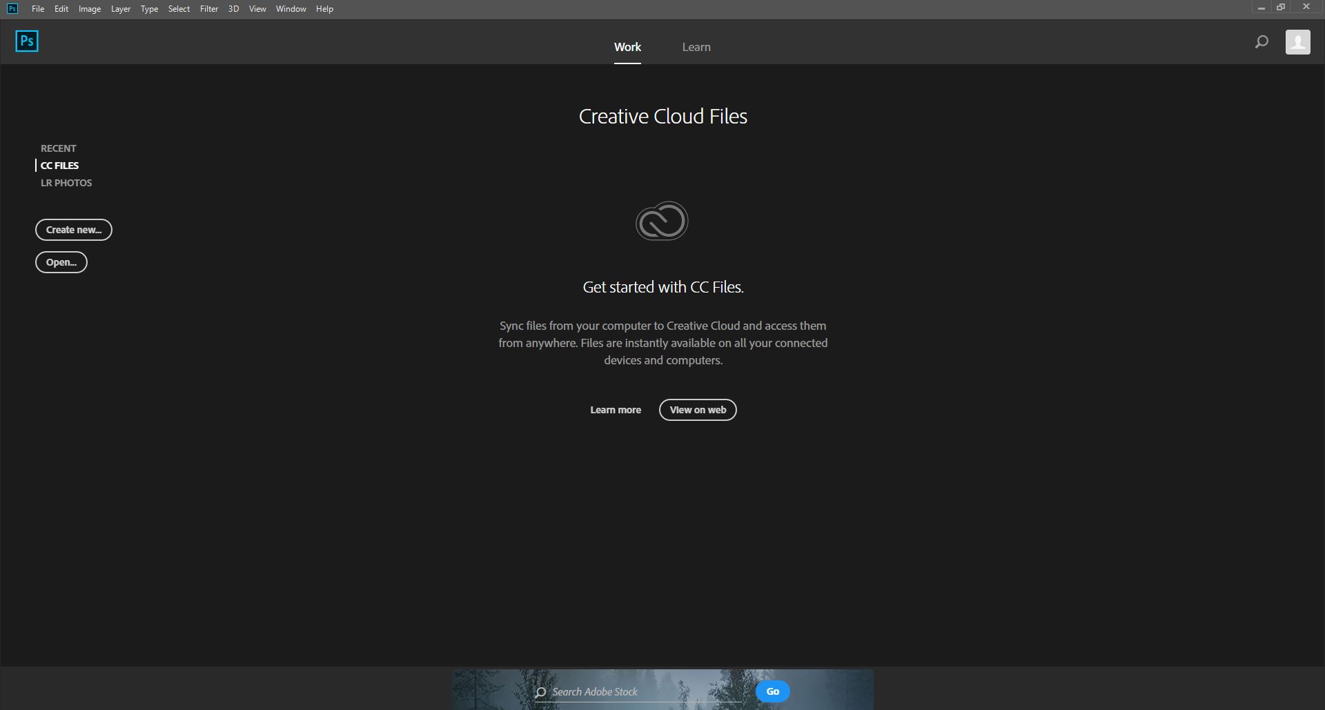
Task: Click the Get started with CC Files text
Action: [662, 287]
